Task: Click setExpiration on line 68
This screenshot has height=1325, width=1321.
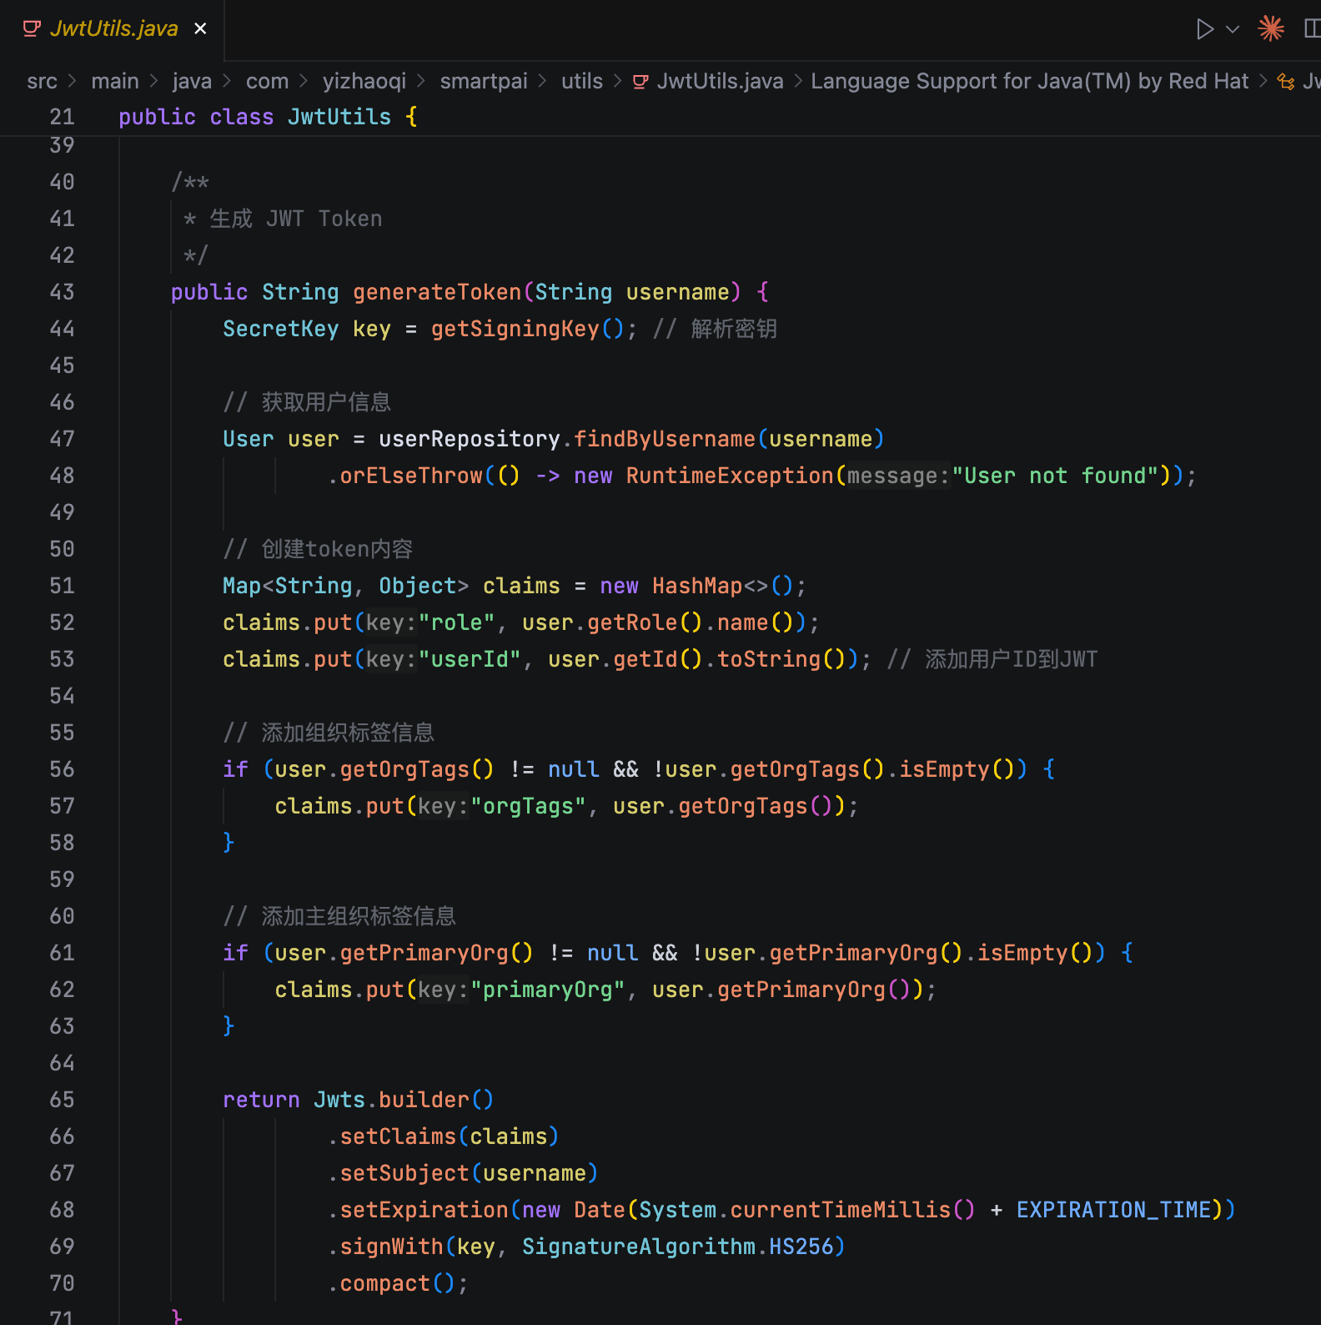Action: click(424, 1210)
